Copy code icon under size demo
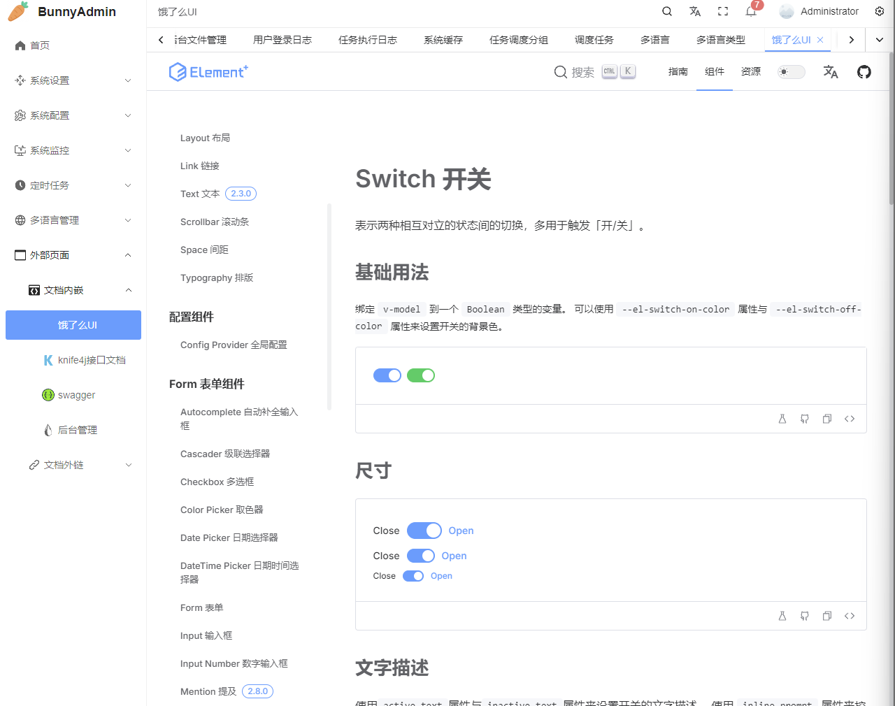The image size is (895, 706). tap(827, 616)
